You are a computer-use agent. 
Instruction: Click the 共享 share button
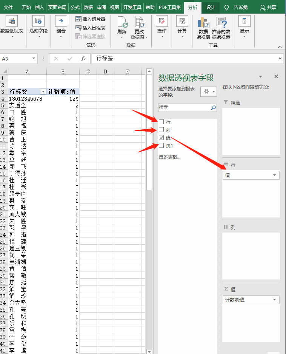pos(268,8)
